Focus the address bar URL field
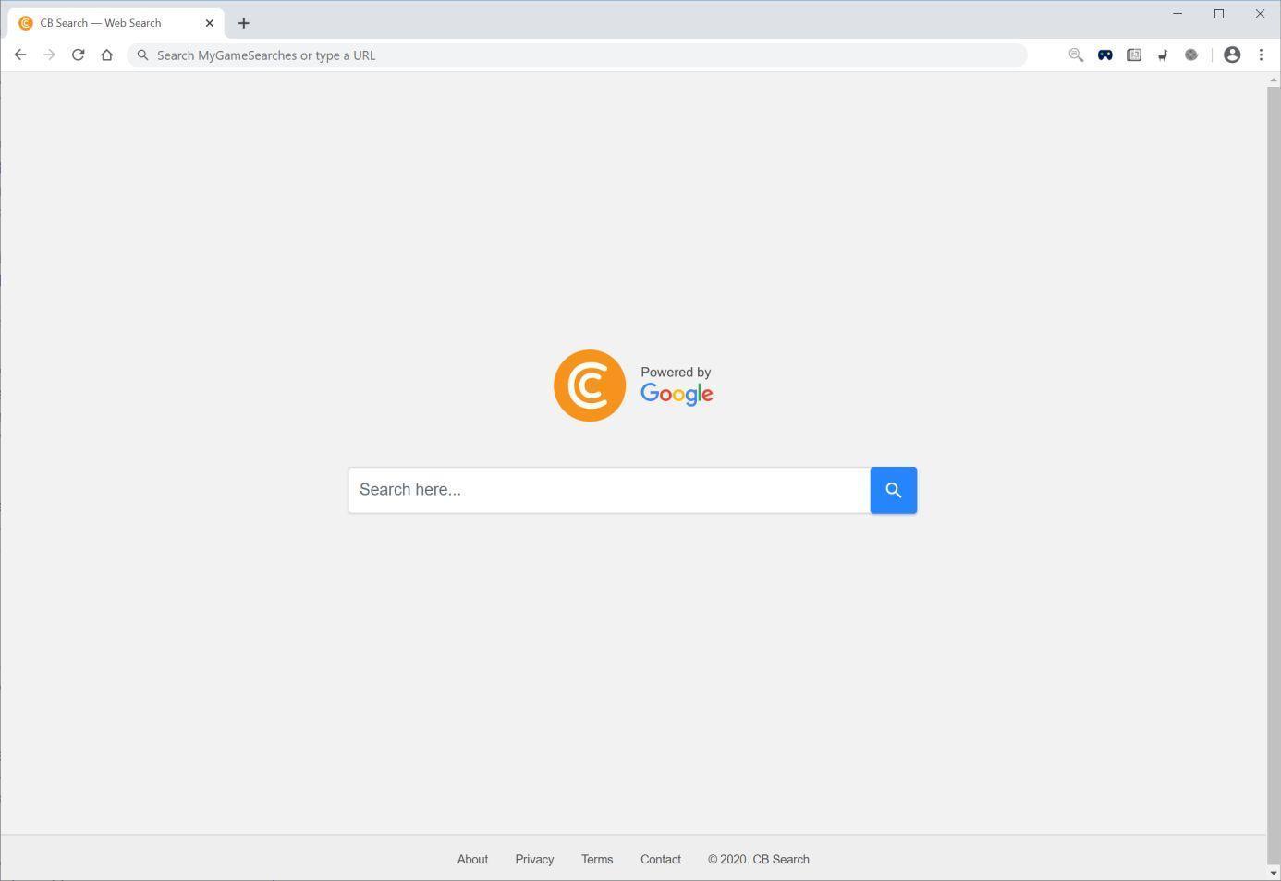This screenshot has height=881, width=1281. pos(577,55)
